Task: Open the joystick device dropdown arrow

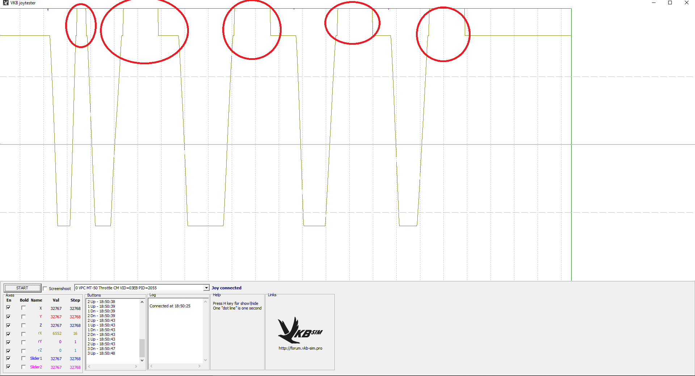Action: [206, 288]
